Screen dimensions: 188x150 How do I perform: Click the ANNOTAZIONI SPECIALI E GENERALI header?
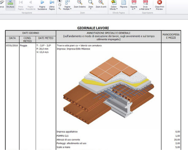pos(109,36)
